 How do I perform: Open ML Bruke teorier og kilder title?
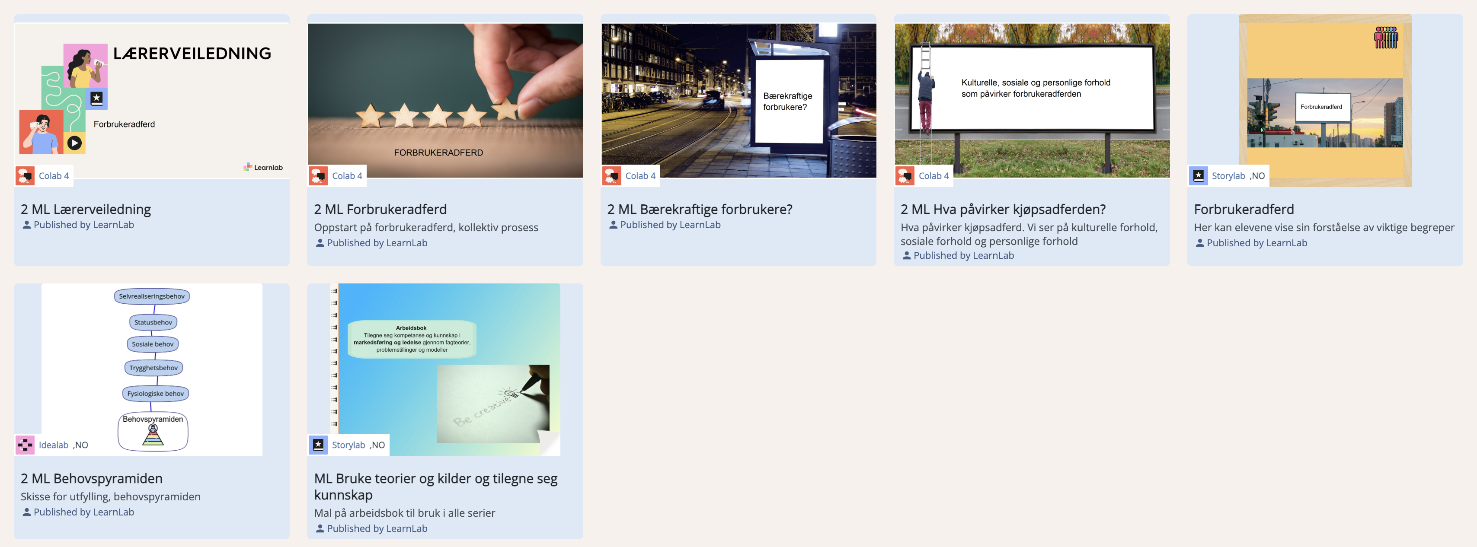[436, 486]
